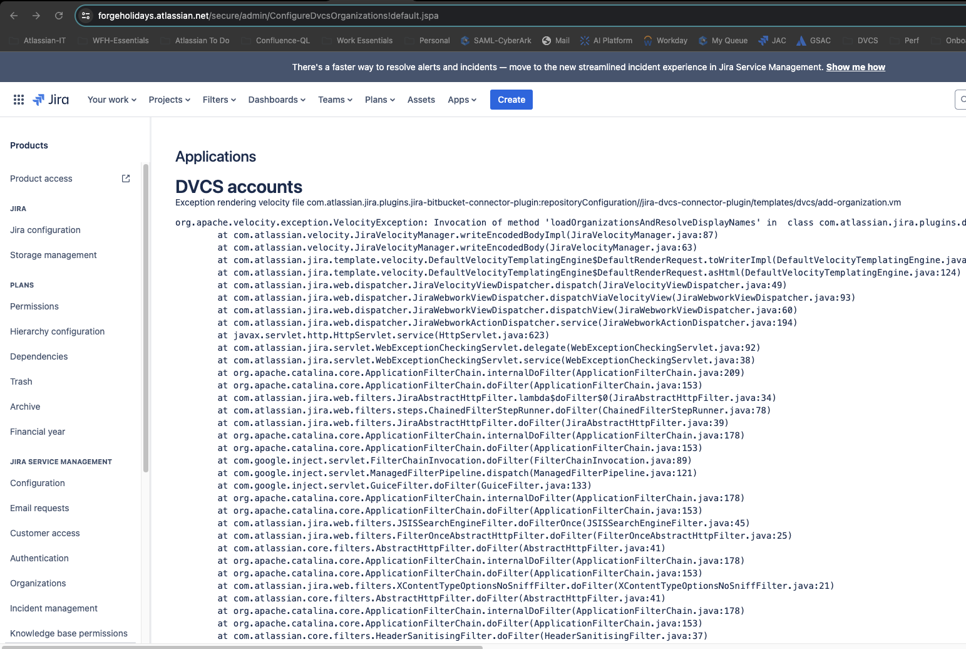Open site information icon in address bar

point(86,16)
